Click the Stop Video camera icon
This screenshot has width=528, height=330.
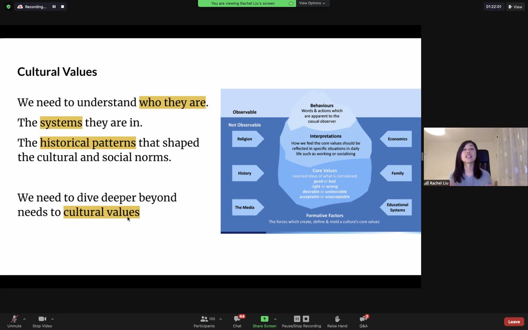tap(42, 319)
